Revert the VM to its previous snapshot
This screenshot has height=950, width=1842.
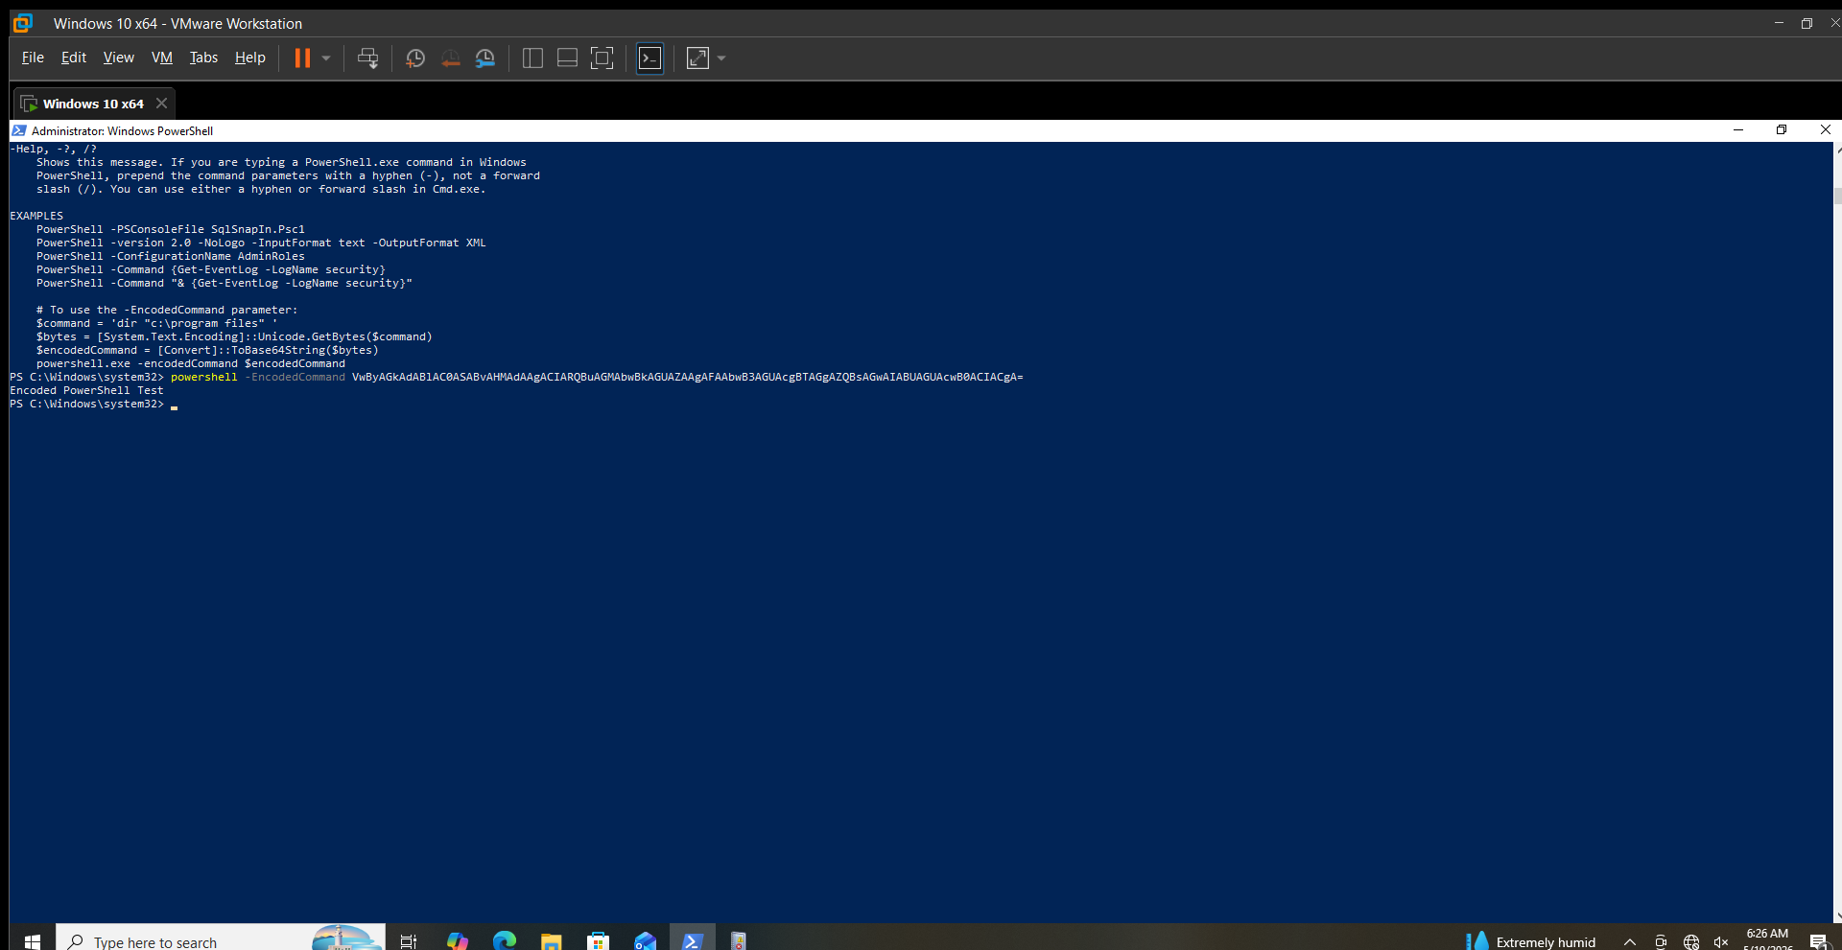click(450, 58)
